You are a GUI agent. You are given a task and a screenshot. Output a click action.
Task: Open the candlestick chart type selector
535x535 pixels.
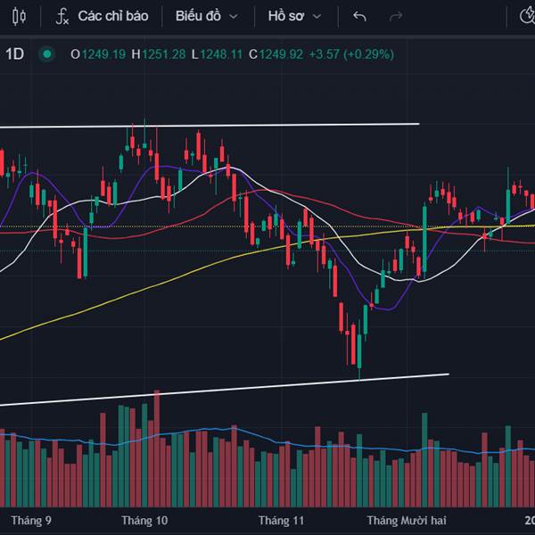click(19, 16)
